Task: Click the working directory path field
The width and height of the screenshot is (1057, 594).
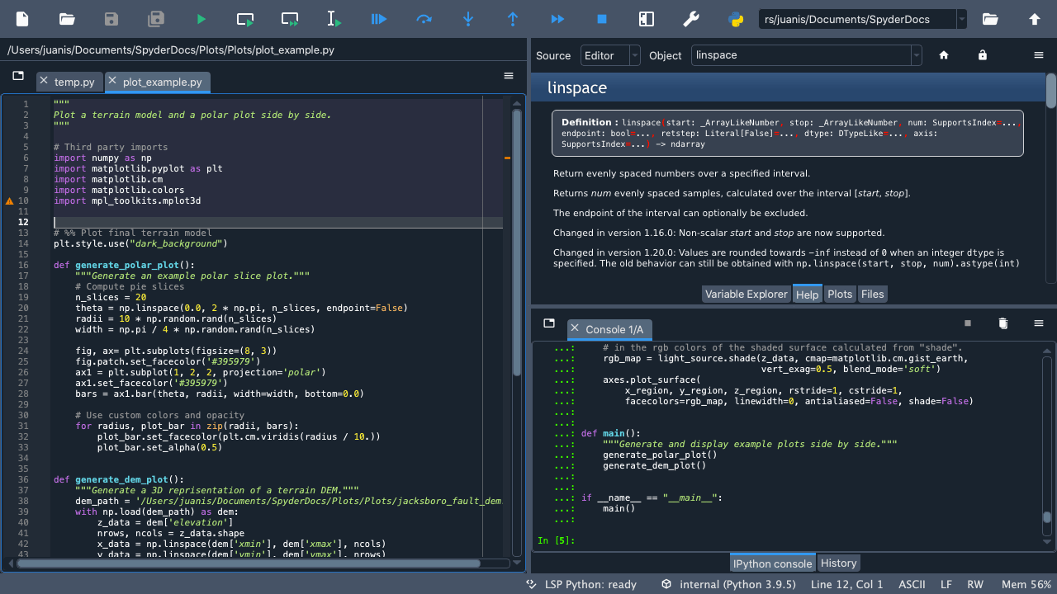Action: (857, 19)
